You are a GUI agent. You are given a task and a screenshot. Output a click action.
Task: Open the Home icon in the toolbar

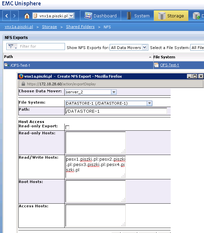27,16
